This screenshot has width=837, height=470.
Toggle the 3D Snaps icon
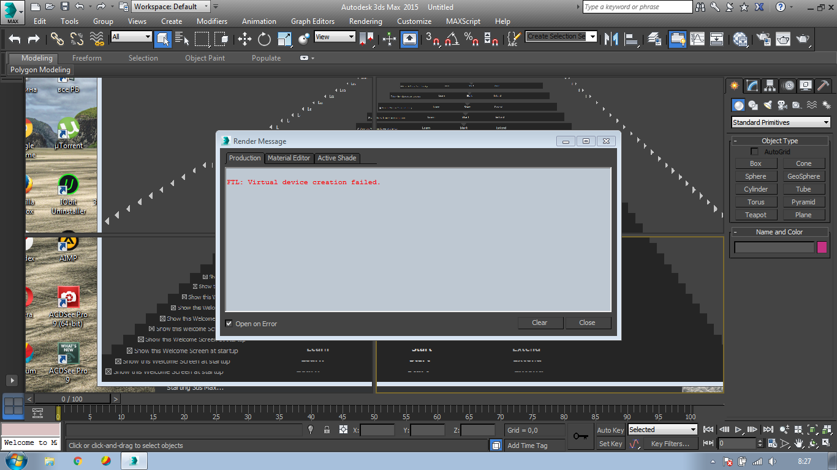coord(433,39)
